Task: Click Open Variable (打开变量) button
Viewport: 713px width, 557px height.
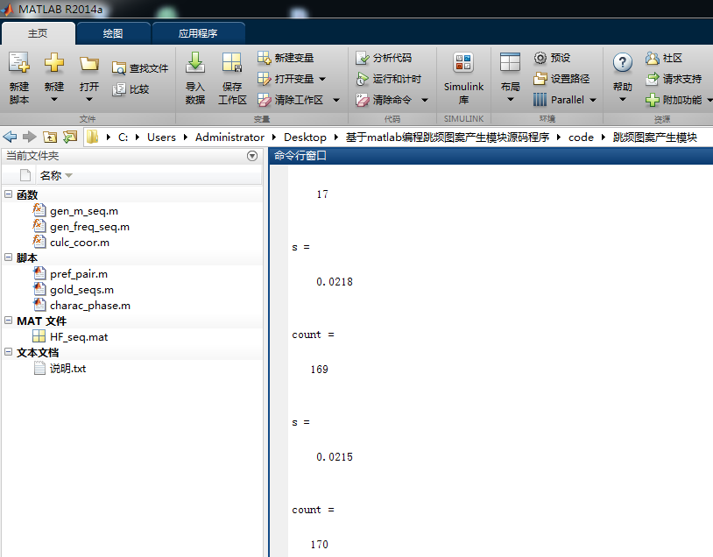Action: click(286, 79)
